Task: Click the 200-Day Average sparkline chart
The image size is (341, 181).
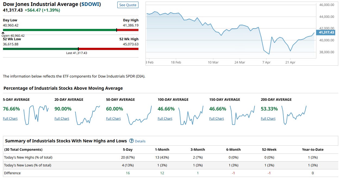Action: pyautogui.click(x=294, y=115)
